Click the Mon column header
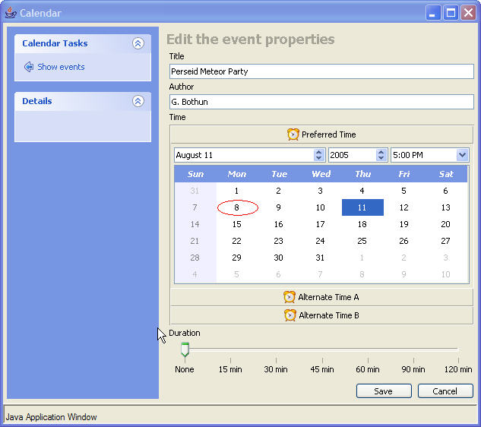 237,174
